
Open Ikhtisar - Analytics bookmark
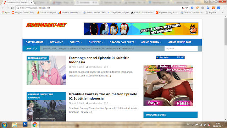click(46, 12)
